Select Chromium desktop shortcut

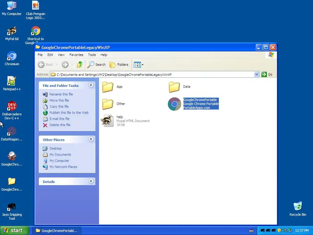click(x=12, y=56)
